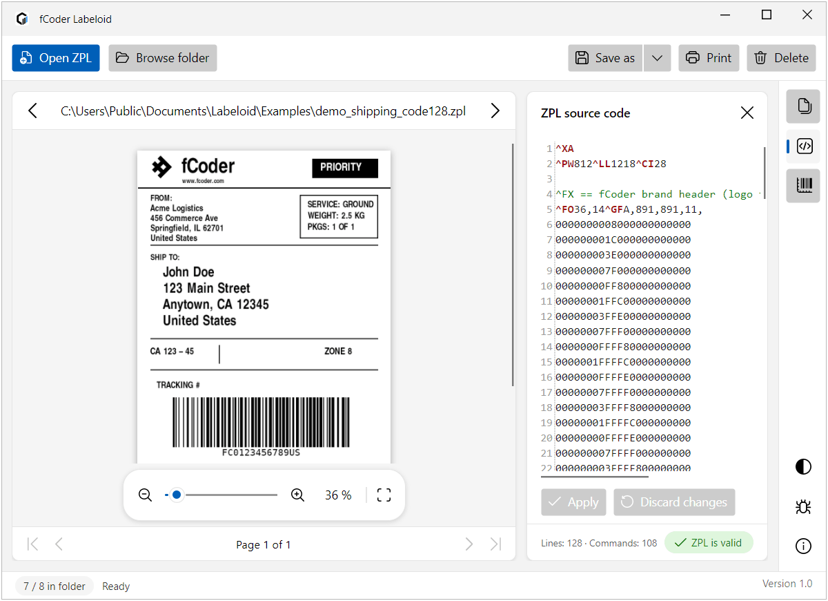Screen dimensions: 828x601
Task: Print the current label
Action: [x=709, y=58]
